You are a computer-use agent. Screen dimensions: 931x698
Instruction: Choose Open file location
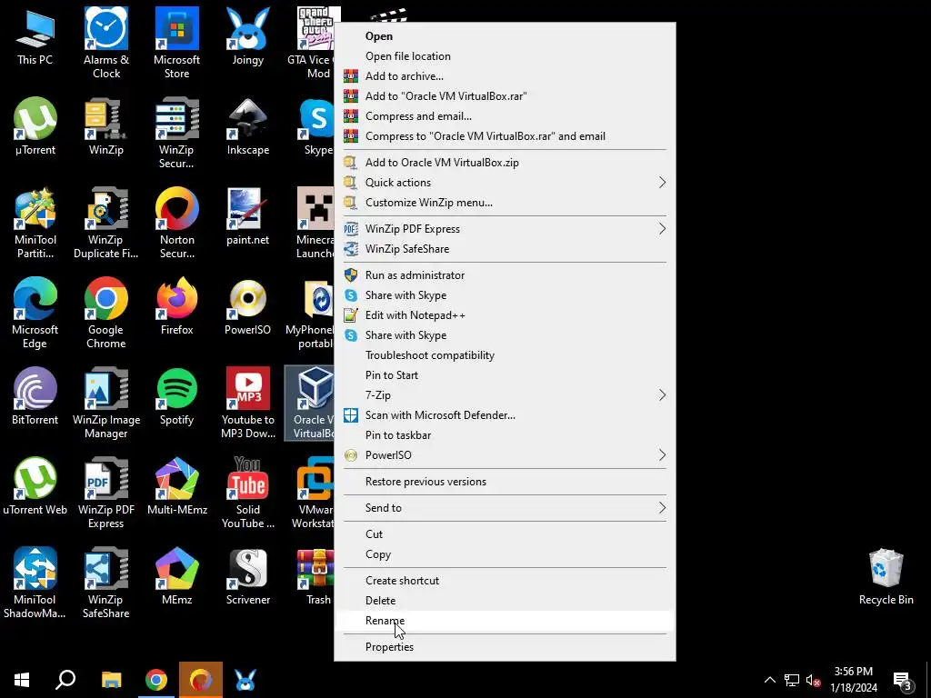click(x=505, y=56)
